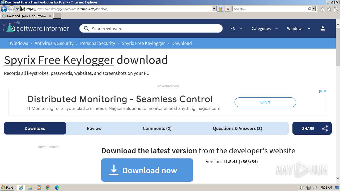Viewport: 340px width, 191px height.
Task: Open a new browser tab
Action: coord(57,16)
